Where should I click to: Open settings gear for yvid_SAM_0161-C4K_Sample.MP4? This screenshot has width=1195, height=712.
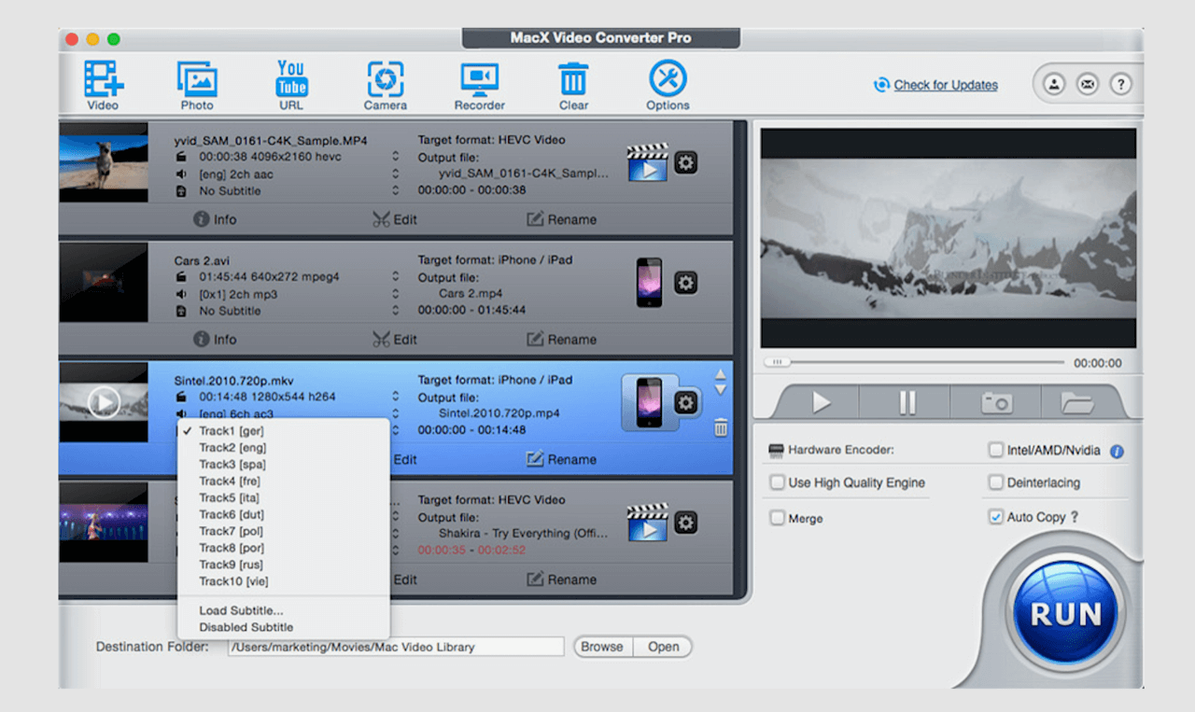686,163
